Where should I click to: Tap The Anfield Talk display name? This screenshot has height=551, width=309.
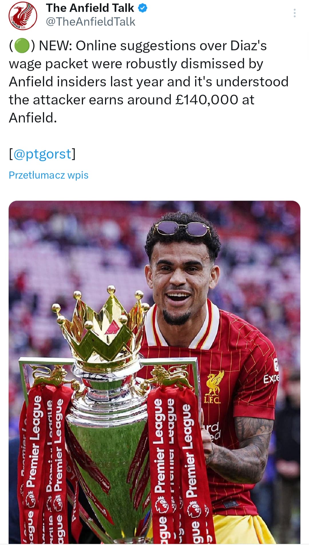tap(90, 8)
